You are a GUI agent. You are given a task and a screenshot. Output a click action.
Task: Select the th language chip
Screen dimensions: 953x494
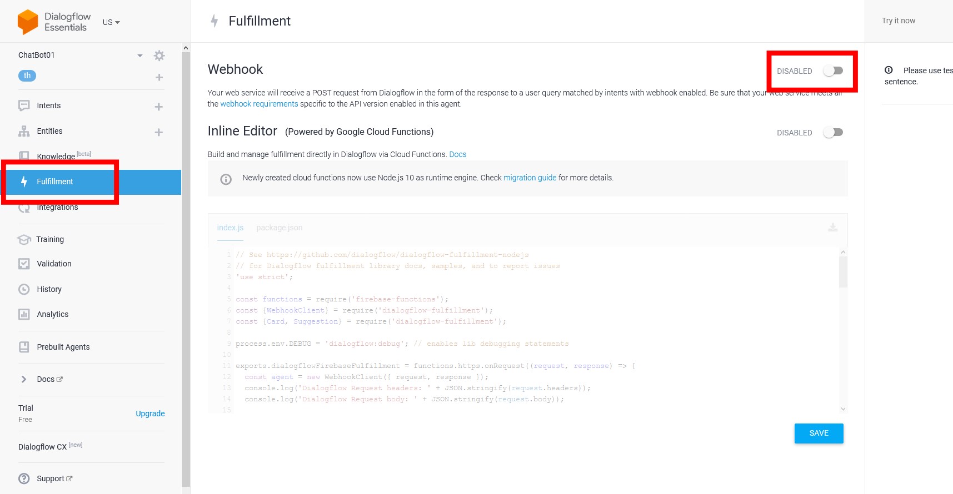point(27,76)
